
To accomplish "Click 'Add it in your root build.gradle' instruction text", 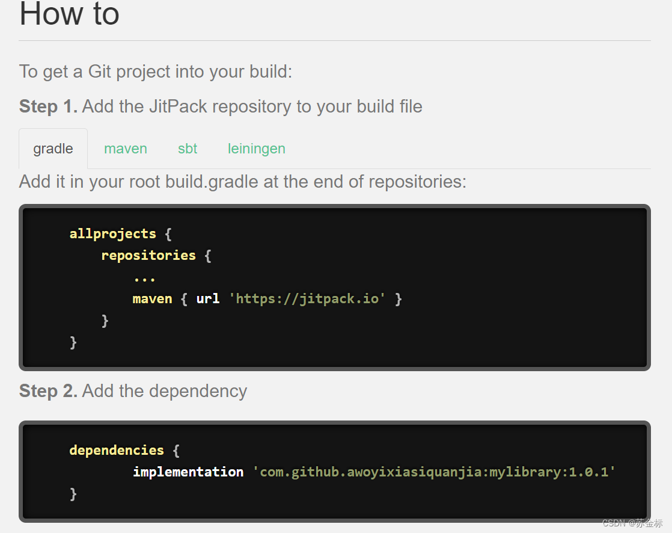I will click(x=243, y=182).
